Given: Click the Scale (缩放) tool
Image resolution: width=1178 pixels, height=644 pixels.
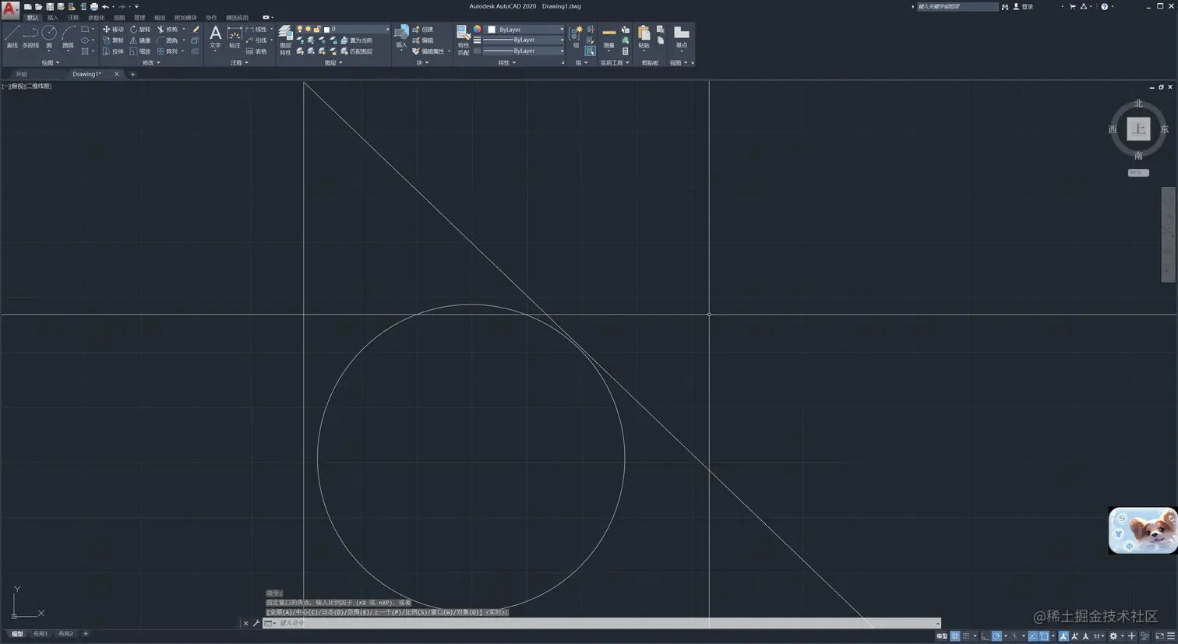Looking at the screenshot, I should click(x=140, y=51).
